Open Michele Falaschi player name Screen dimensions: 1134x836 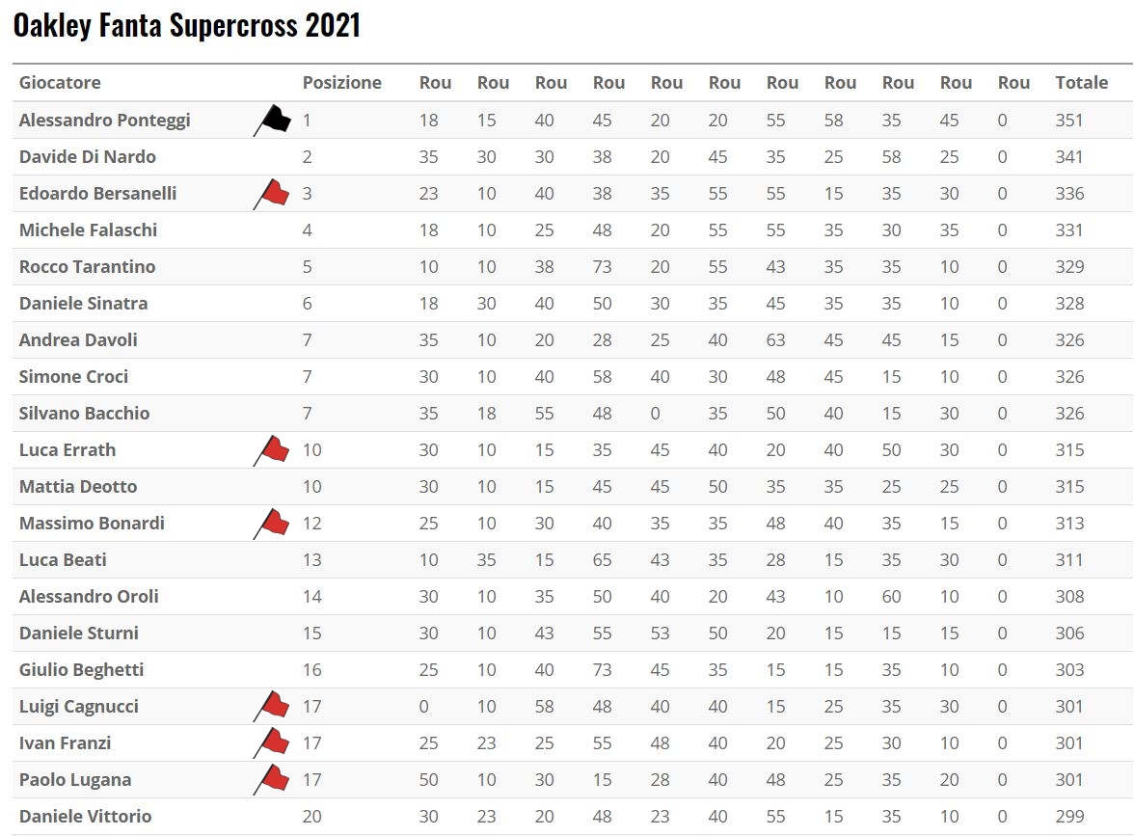(88, 229)
